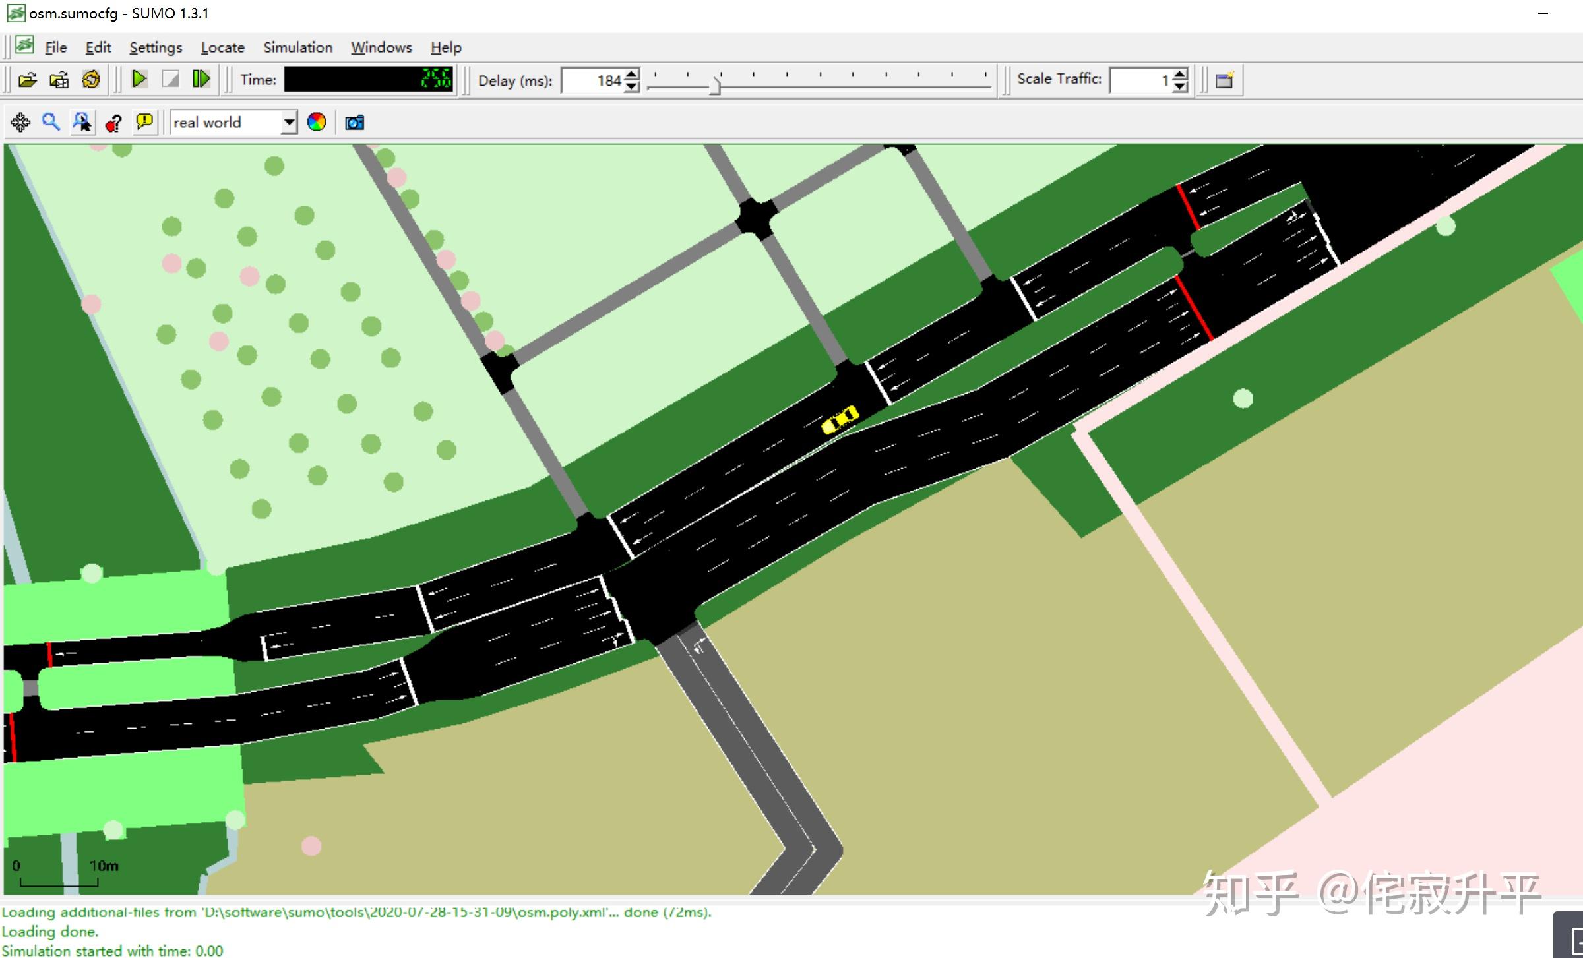Screen dimensions: 1583x958
Task: Click the step simulation button
Action: [201, 80]
